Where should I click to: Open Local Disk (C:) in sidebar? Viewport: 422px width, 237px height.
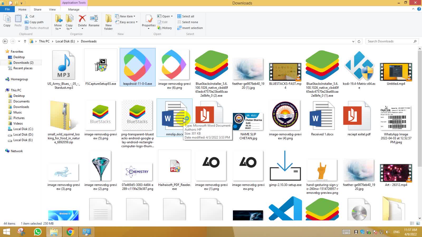point(23,129)
